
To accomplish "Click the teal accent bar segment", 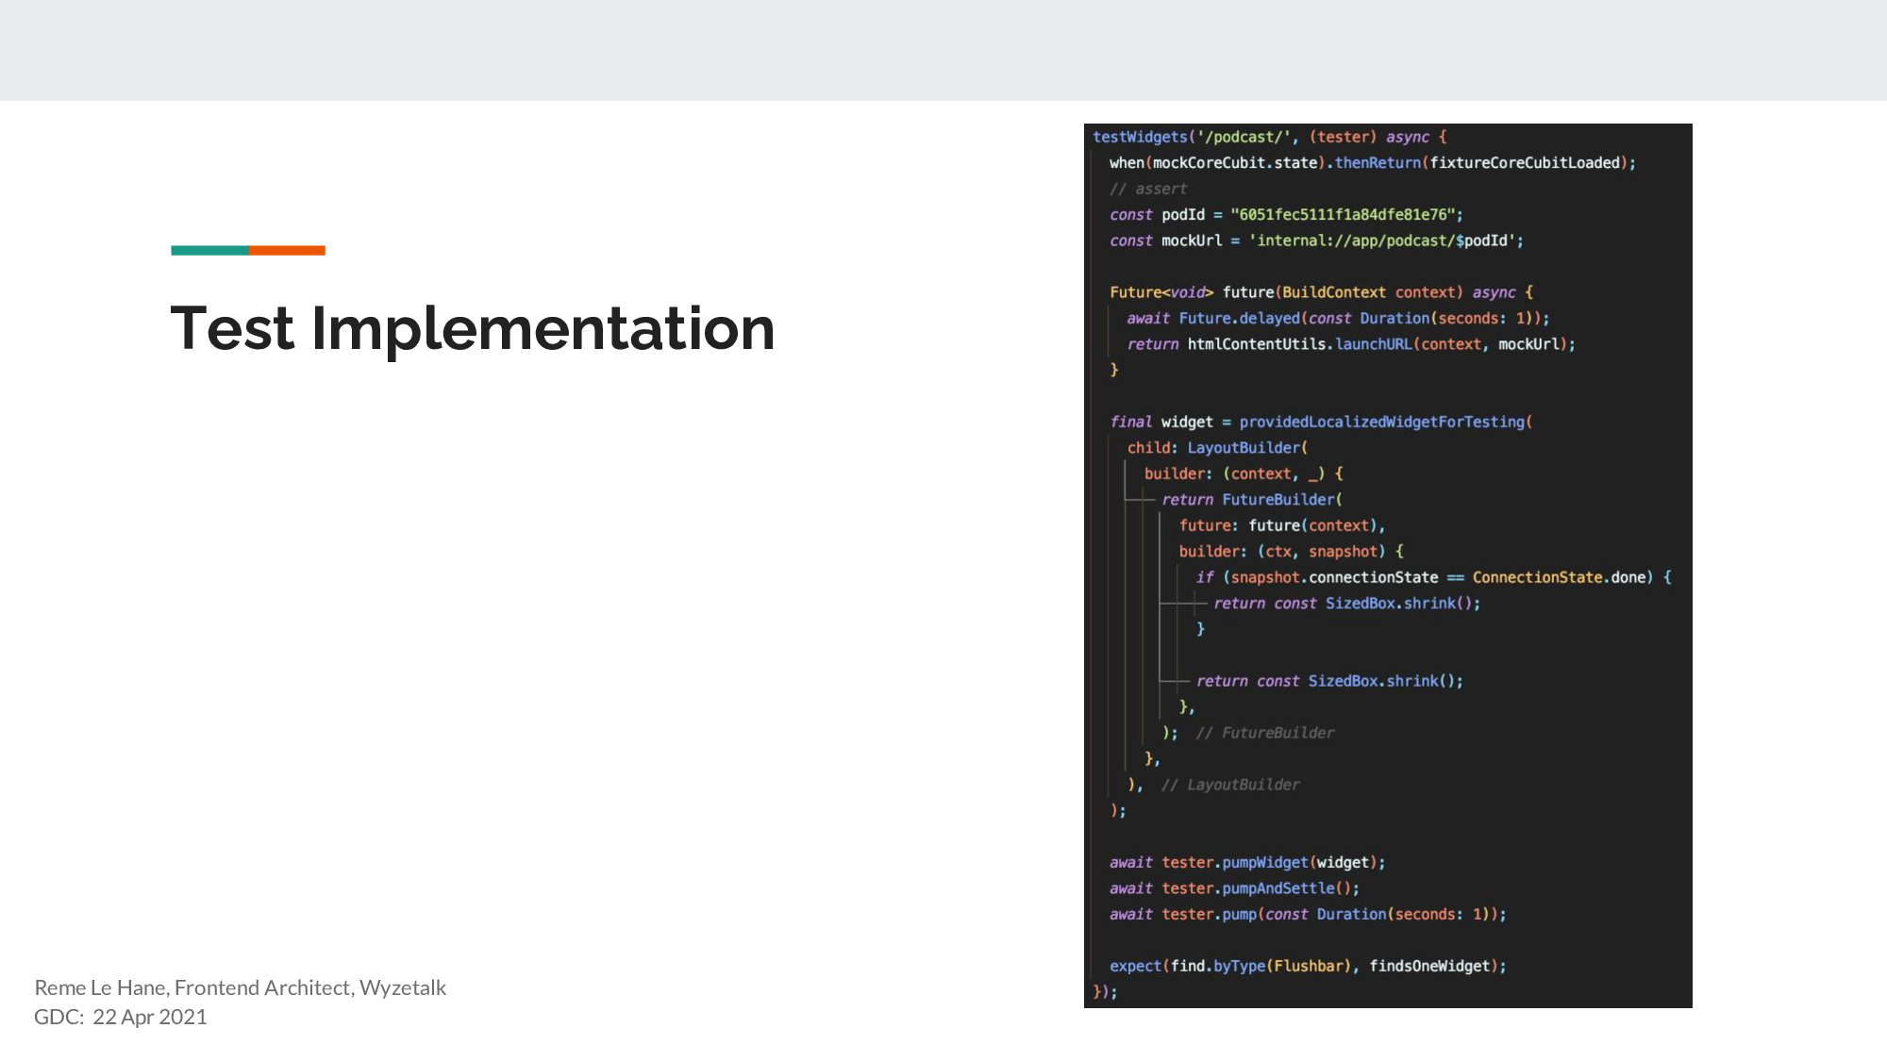I will point(209,250).
